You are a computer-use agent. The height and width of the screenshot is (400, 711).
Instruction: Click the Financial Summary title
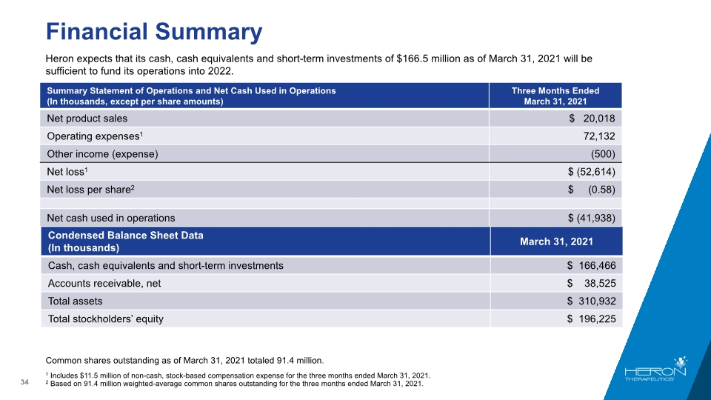154,32
